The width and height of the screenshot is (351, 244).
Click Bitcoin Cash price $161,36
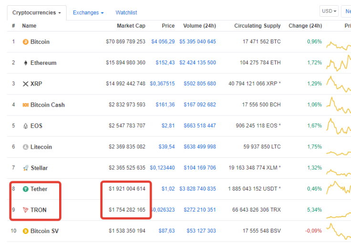(x=165, y=105)
